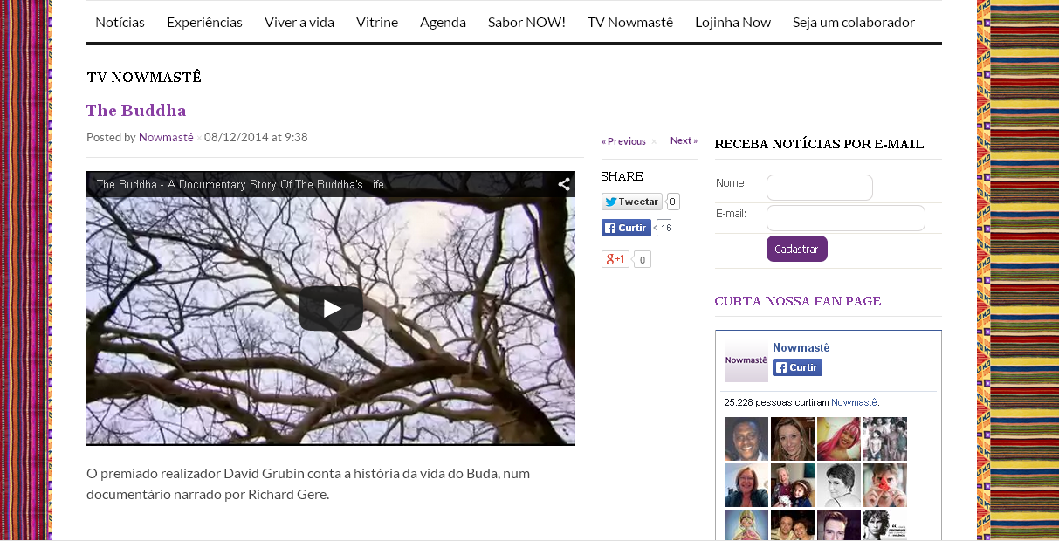Viewport: 1059px width, 541px height.
Task: Go to Sabor NOW! section
Action: (x=526, y=22)
